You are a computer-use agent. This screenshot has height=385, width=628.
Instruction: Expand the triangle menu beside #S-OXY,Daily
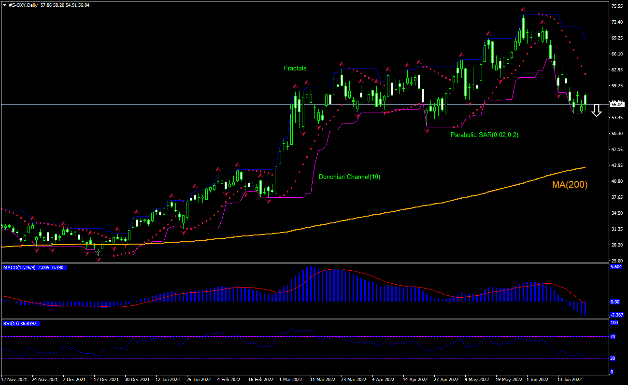(x=4, y=5)
